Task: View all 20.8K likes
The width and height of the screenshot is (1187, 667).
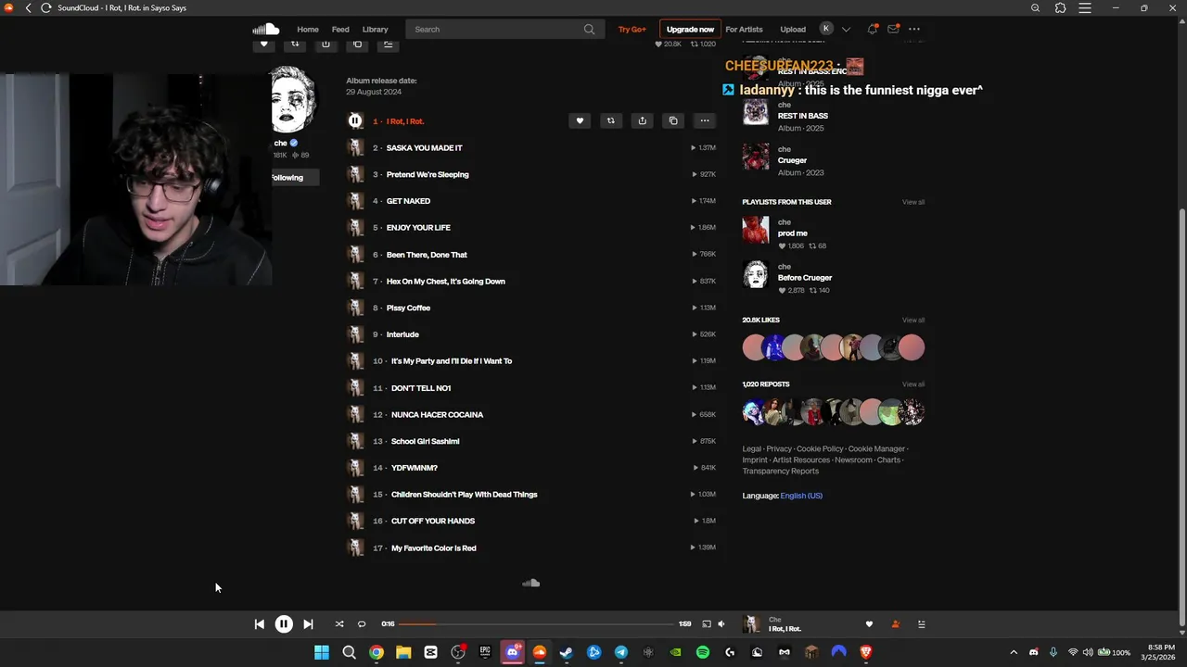Action: click(913, 320)
